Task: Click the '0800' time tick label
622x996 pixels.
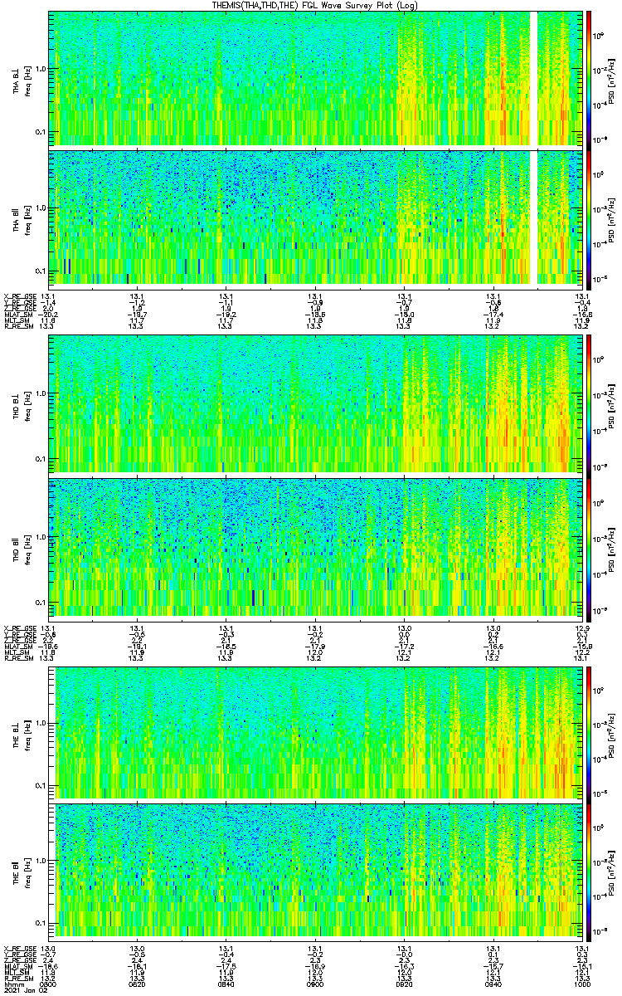Action: click(x=49, y=984)
